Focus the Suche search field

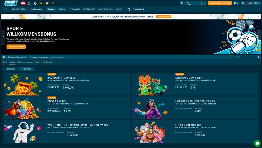[245, 57]
